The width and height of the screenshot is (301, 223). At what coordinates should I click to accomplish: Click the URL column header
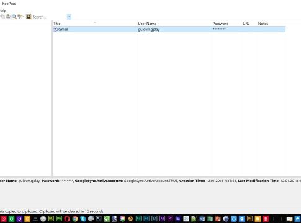246,24
